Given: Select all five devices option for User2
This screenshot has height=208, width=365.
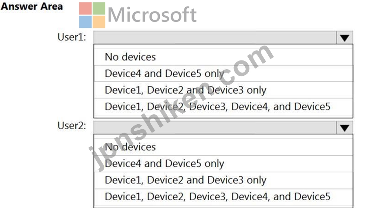Looking at the screenshot, I should [x=223, y=197].
